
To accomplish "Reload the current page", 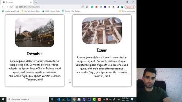I will 11,7.
